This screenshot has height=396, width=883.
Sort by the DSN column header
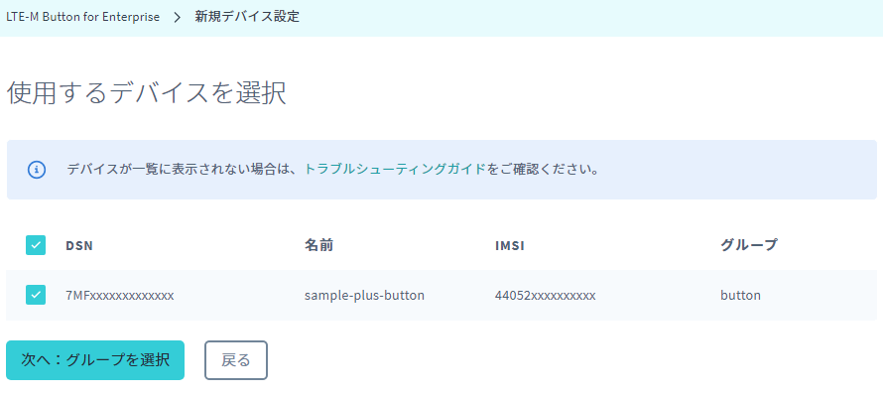79,245
